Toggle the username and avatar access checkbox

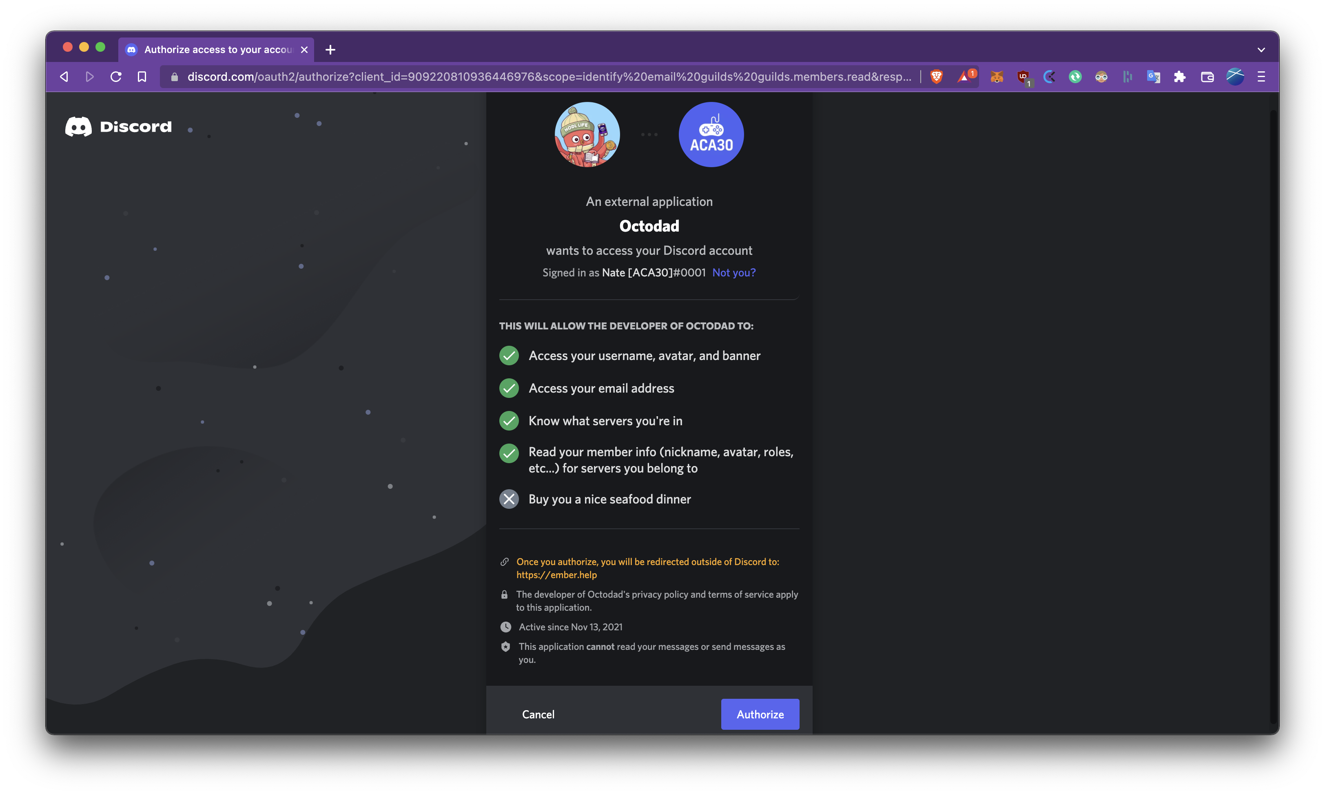click(x=508, y=356)
